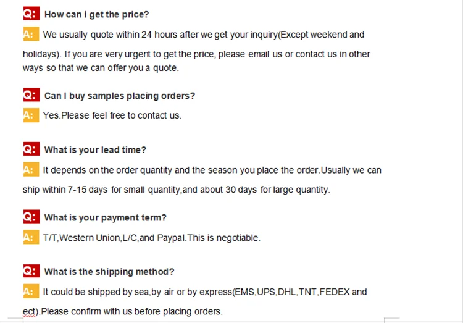Screen dimensions: 463x323
Task: Click the orange A icon before 'It depends on the order quantity'
Action: click(30, 169)
